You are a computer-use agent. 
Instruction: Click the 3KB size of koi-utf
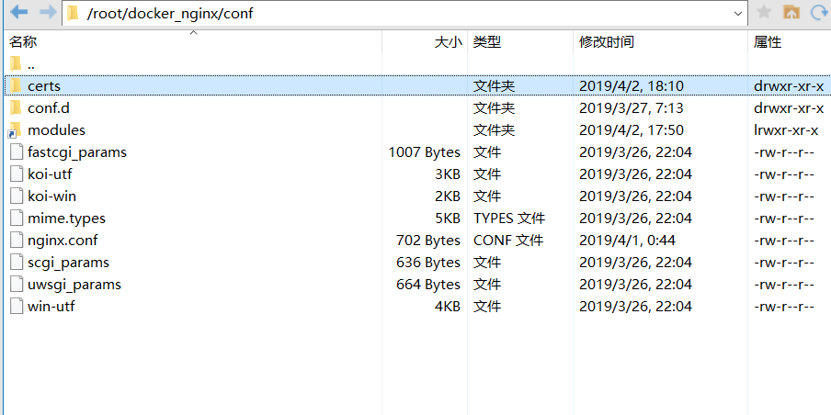click(448, 174)
